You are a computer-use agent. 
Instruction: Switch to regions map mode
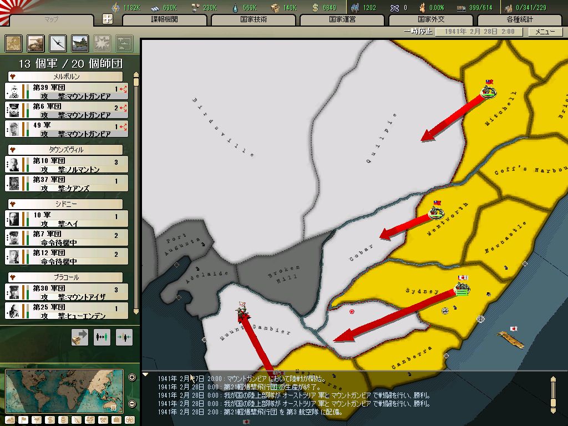(90, 420)
